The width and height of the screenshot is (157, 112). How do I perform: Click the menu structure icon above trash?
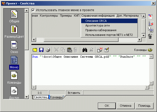click(151, 30)
